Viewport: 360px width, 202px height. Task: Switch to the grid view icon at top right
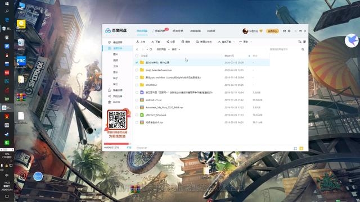coord(305,42)
